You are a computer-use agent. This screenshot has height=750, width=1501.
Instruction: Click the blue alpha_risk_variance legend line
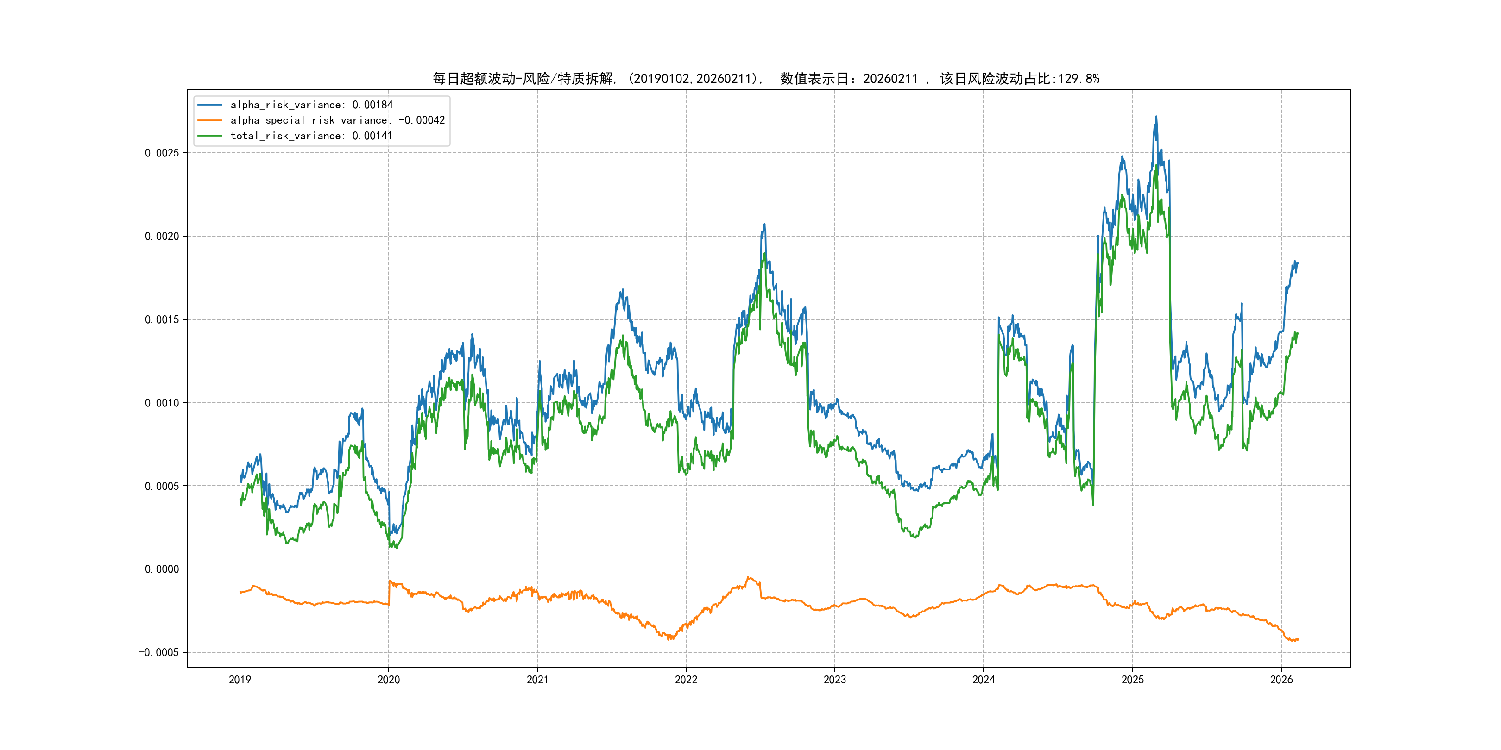210,105
